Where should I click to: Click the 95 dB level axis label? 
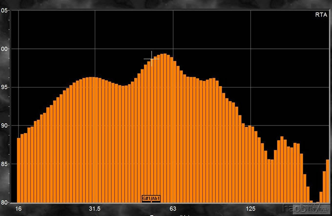click(4, 87)
